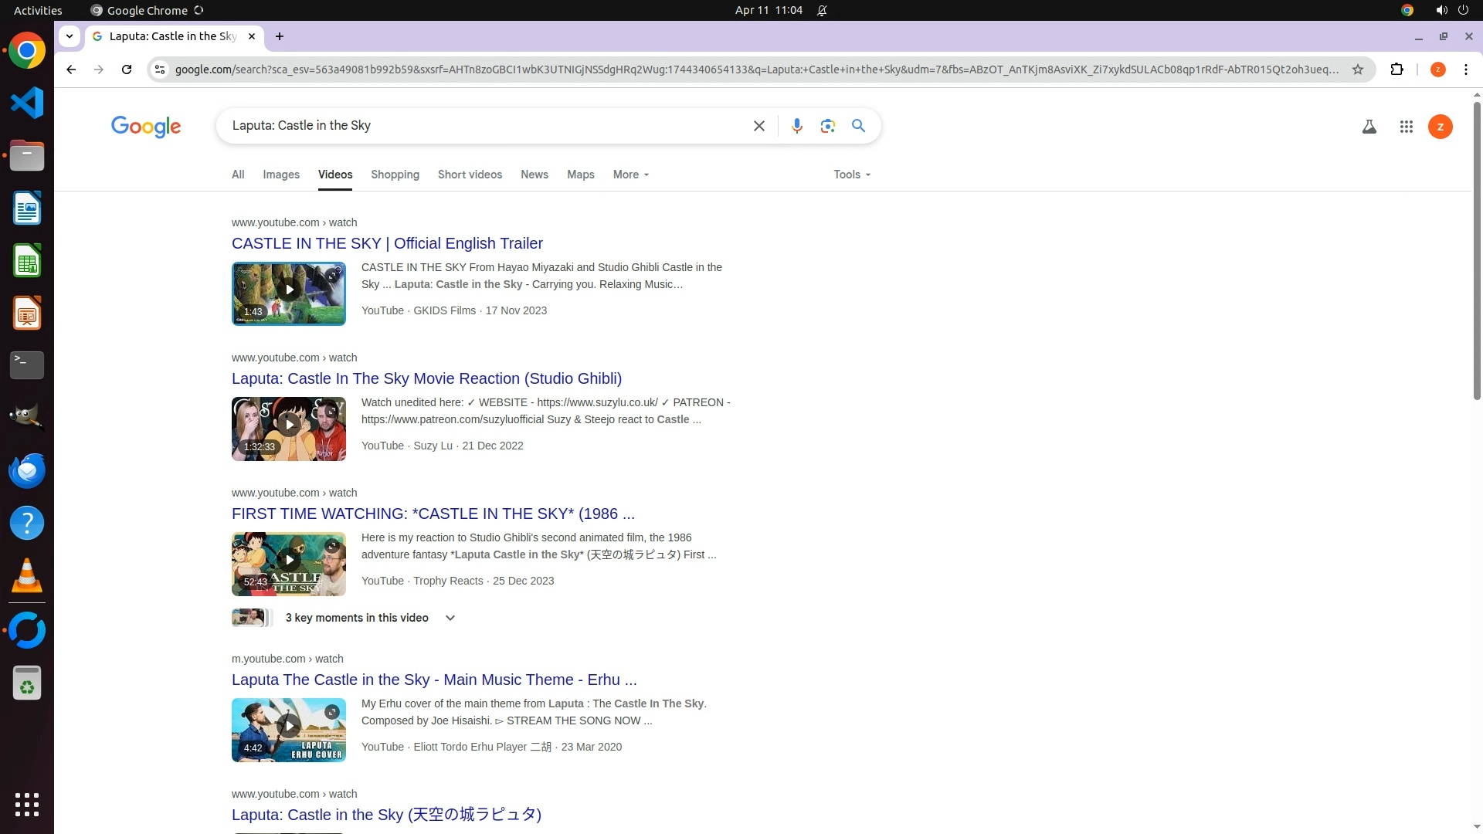Open CASTLE IN THE SKY Official English Trailer
The height and width of the screenshot is (834, 1483).
tap(387, 243)
